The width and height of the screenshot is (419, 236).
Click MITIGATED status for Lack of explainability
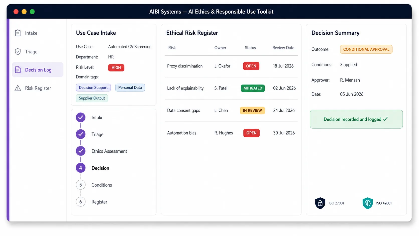(253, 88)
